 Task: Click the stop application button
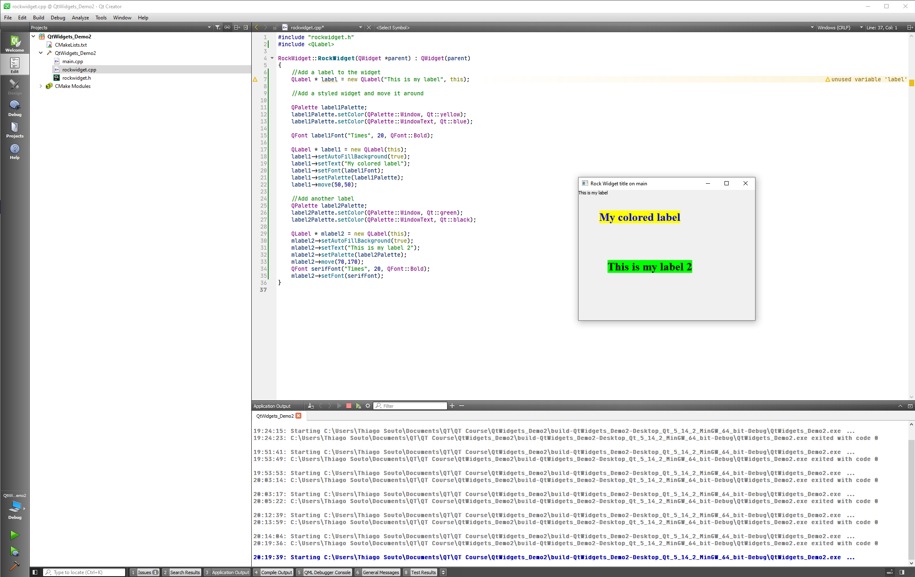click(349, 405)
